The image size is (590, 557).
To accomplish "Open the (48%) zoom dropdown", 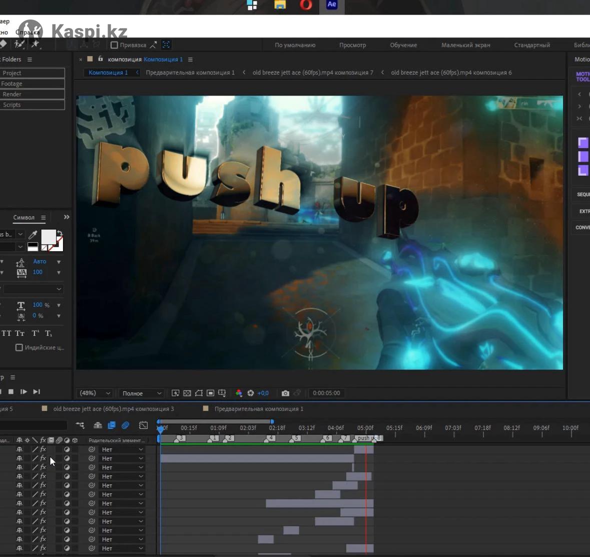I will point(95,393).
